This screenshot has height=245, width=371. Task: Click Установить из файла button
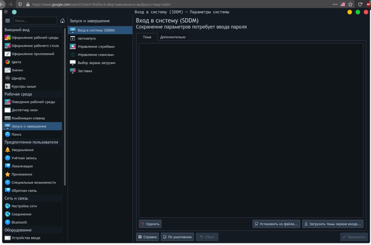276,224
